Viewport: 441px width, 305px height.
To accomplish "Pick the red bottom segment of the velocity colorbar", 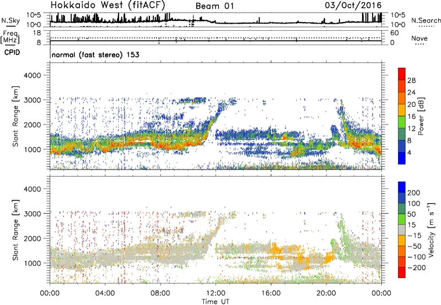I will 402,273.
